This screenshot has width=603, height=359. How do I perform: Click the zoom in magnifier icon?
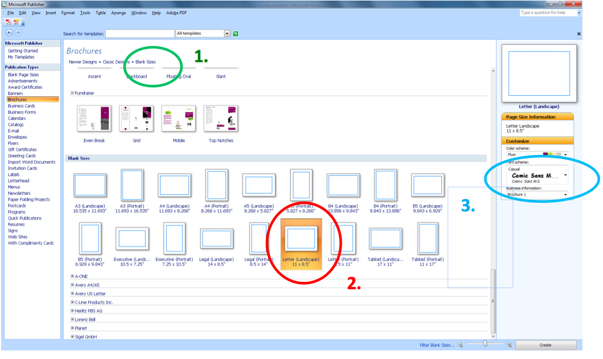pyautogui.click(x=509, y=344)
